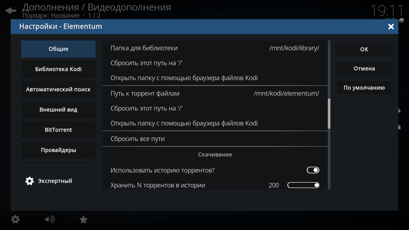409x230 pixels.
Task: Click the Сбросить все пути option
Action: point(215,139)
